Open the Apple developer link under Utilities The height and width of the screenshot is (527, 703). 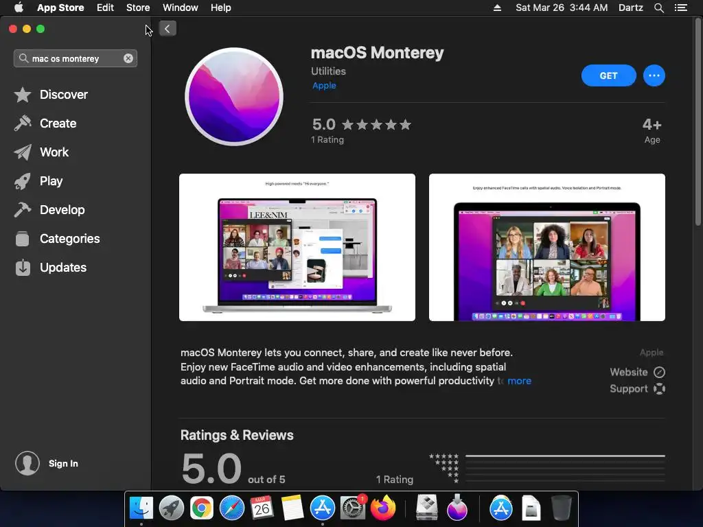(324, 86)
